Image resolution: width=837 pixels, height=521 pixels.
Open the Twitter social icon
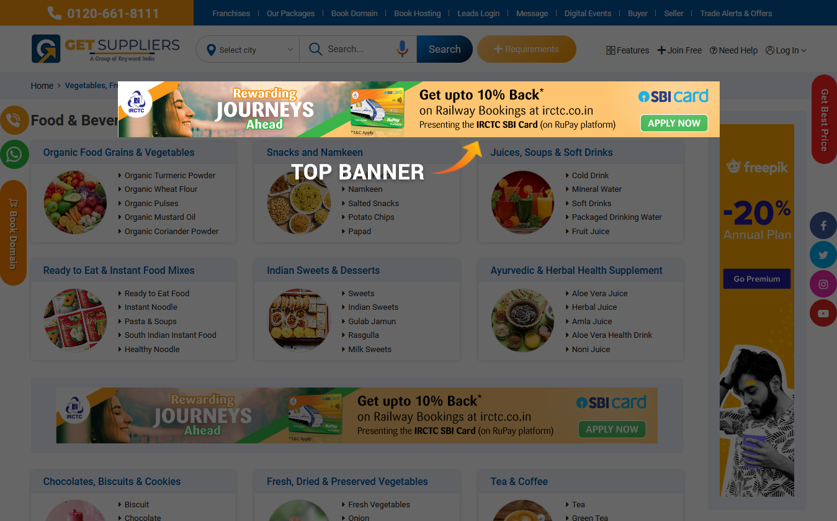click(x=823, y=255)
